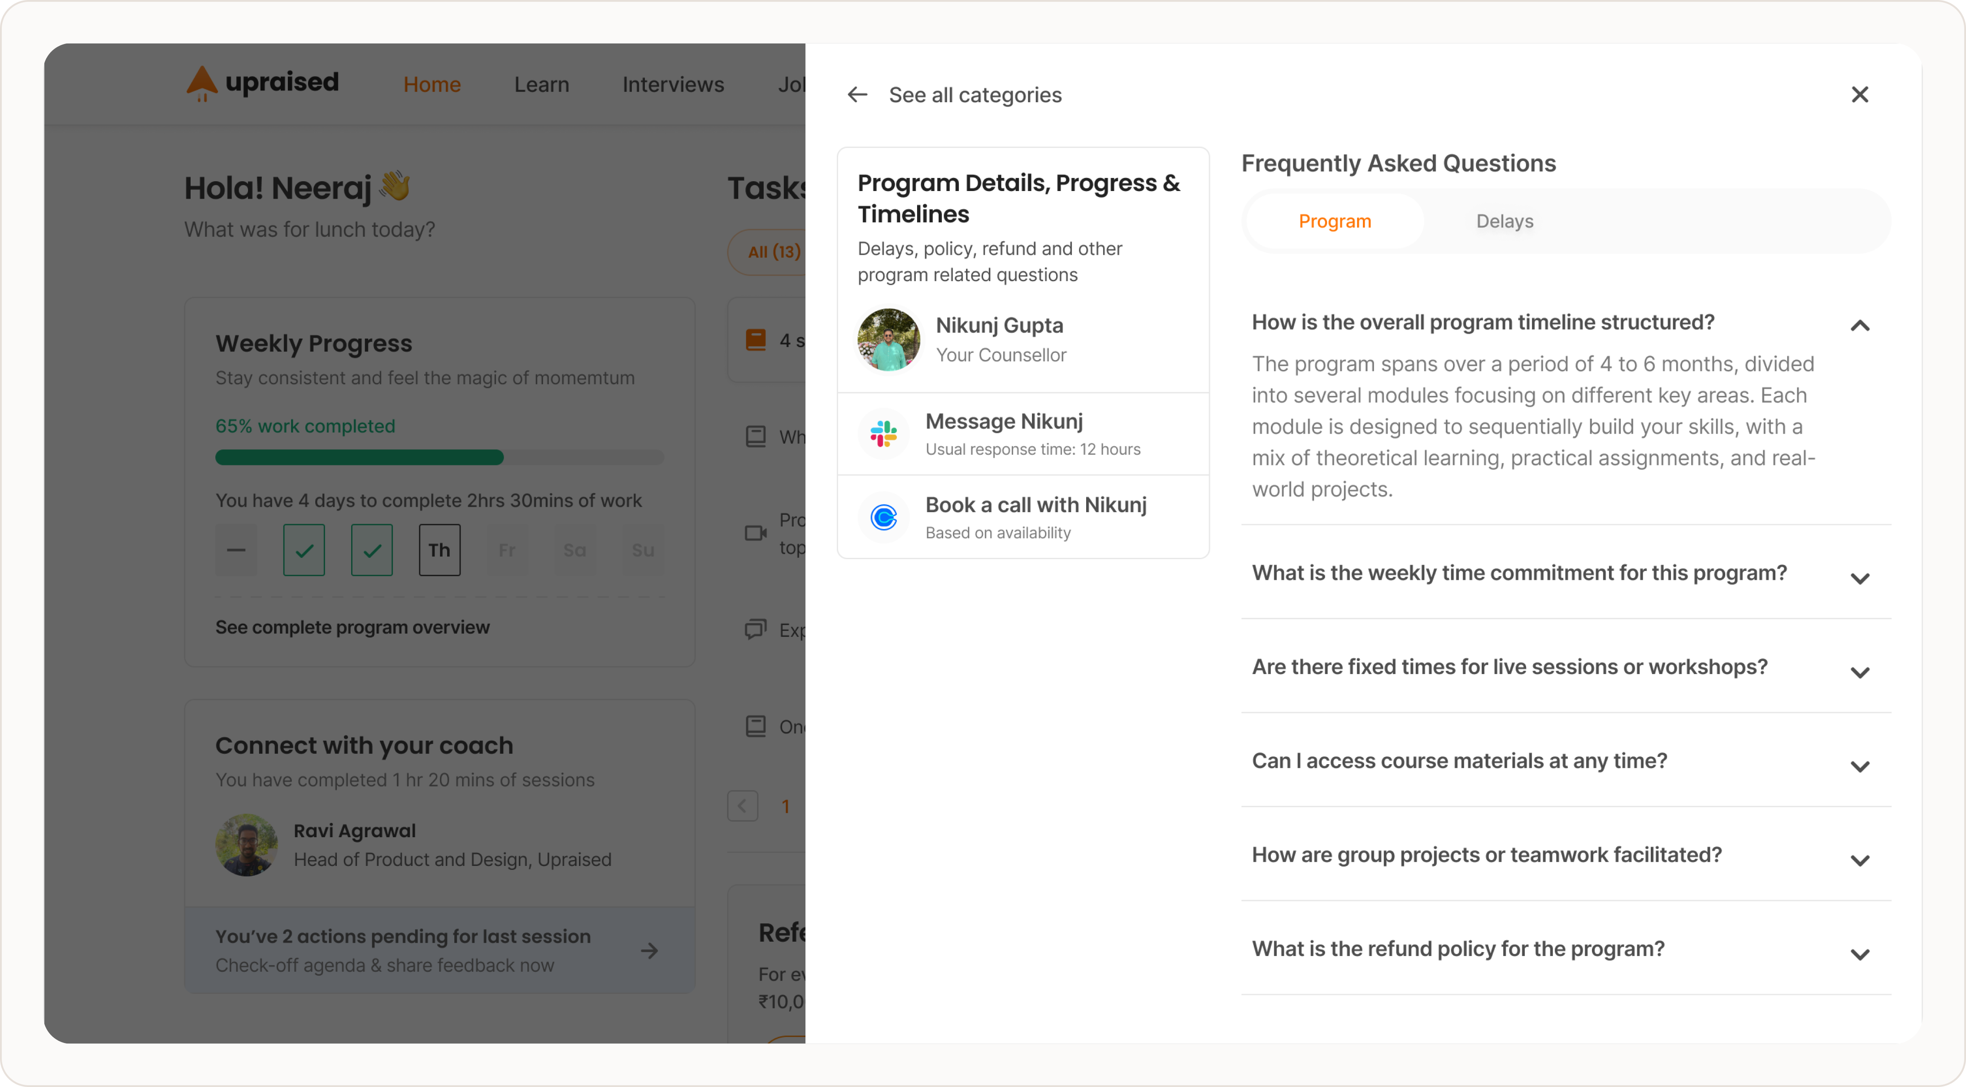The width and height of the screenshot is (1966, 1087).
Task: Expand the weekly time commitment question
Action: click(x=1860, y=578)
